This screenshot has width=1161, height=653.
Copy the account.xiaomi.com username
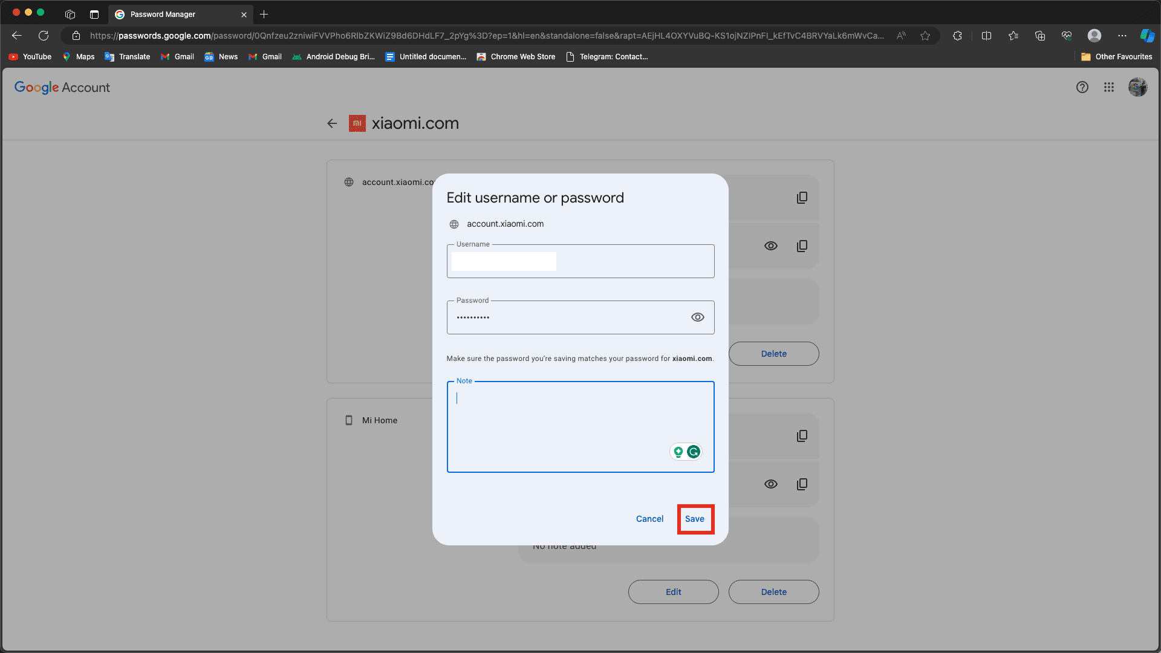coord(802,198)
